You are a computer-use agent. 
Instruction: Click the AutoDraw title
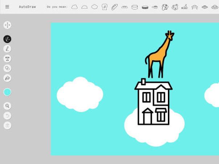pos(27,7)
